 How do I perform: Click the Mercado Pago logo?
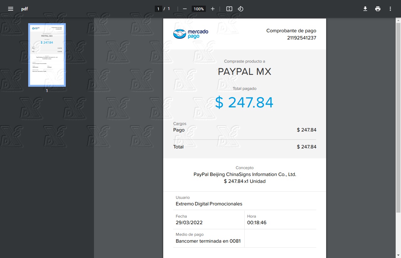[x=191, y=34]
